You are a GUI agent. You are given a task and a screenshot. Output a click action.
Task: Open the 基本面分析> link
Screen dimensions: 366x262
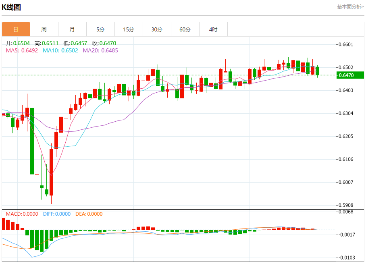pyautogui.click(x=350, y=7)
